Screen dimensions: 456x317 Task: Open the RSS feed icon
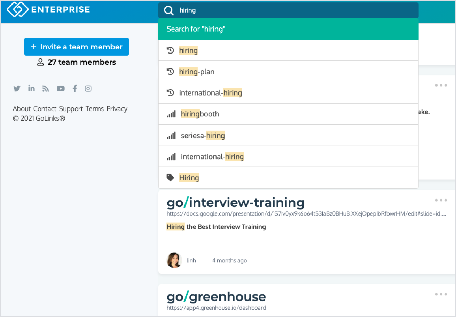pos(46,89)
